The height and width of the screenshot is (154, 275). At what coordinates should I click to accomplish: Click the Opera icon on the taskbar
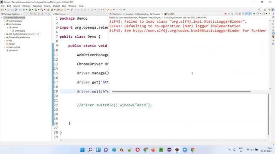137,150
